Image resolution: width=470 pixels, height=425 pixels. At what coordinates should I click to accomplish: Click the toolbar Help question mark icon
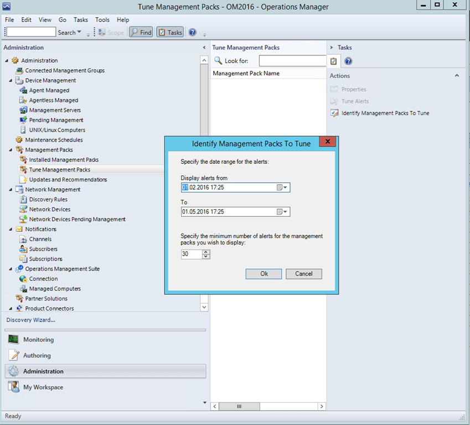(x=193, y=32)
